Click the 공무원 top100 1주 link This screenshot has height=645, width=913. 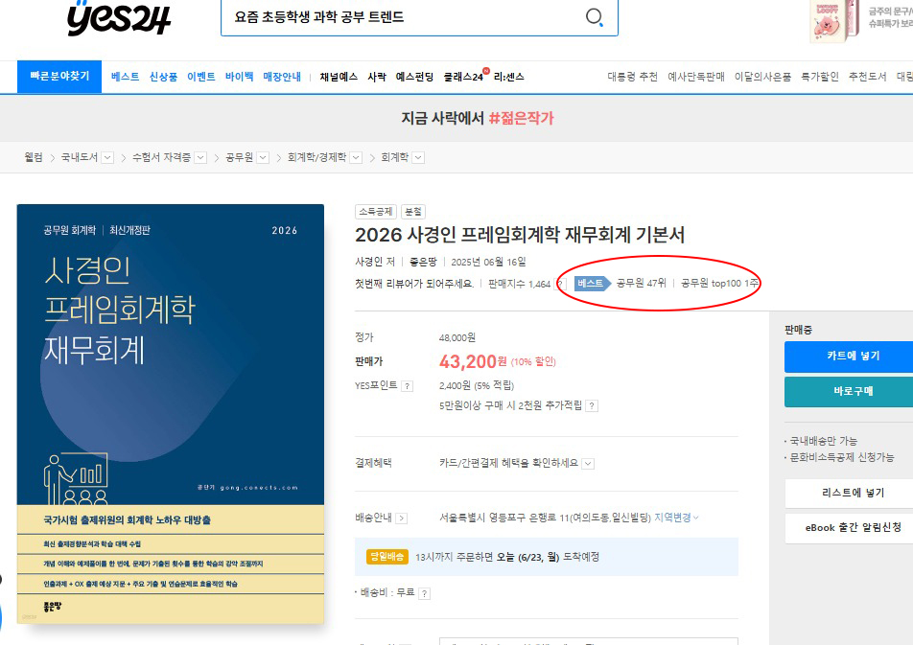click(719, 284)
